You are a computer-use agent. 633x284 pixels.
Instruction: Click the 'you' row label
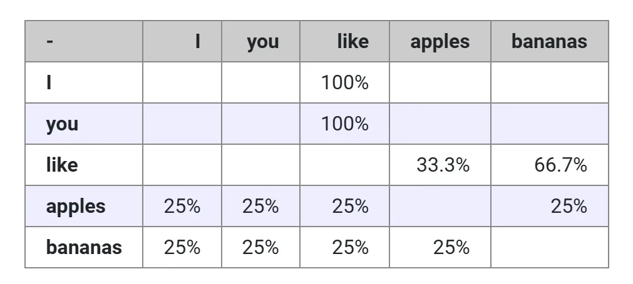(62, 124)
